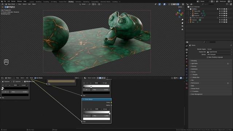Open the Render Engine Cycles dropdown
The image size is (233, 131).
[x=219, y=49]
